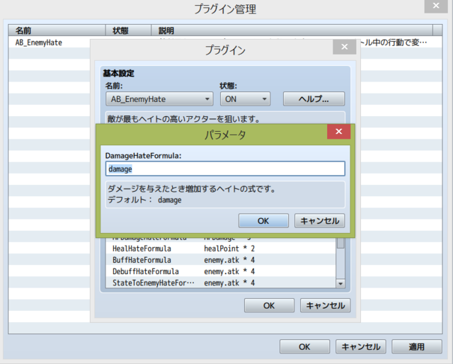Select the StateToEnemyHateFor… parameter row
This screenshot has width=453, height=364.
221,283
